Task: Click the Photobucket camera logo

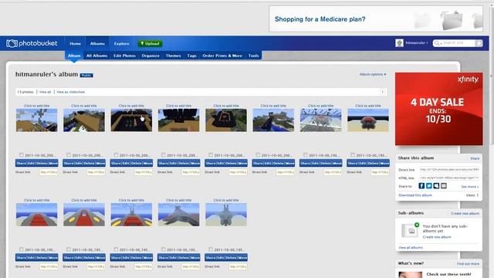Action: [x=12, y=43]
